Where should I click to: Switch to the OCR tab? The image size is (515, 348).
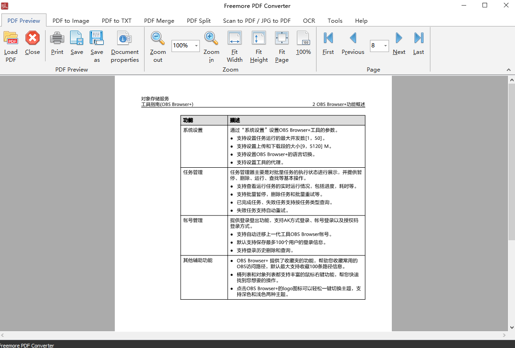[309, 21]
